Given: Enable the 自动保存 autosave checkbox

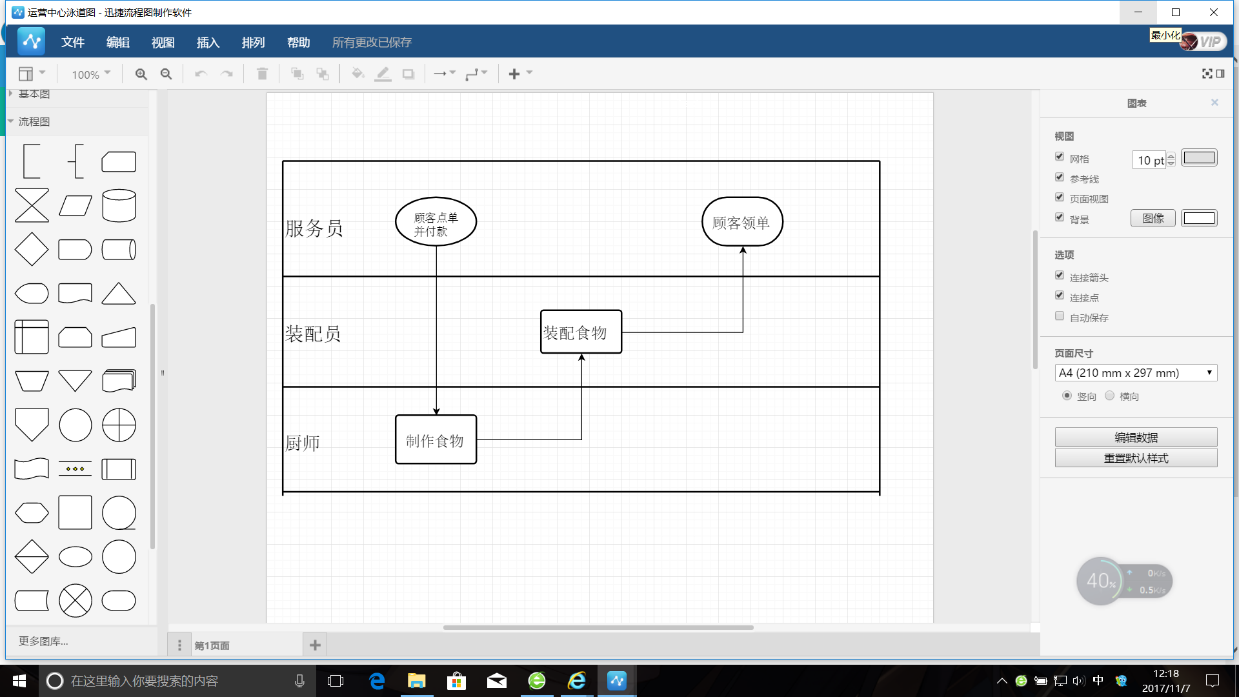Looking at the screenshot, I should click(1060, 316).
